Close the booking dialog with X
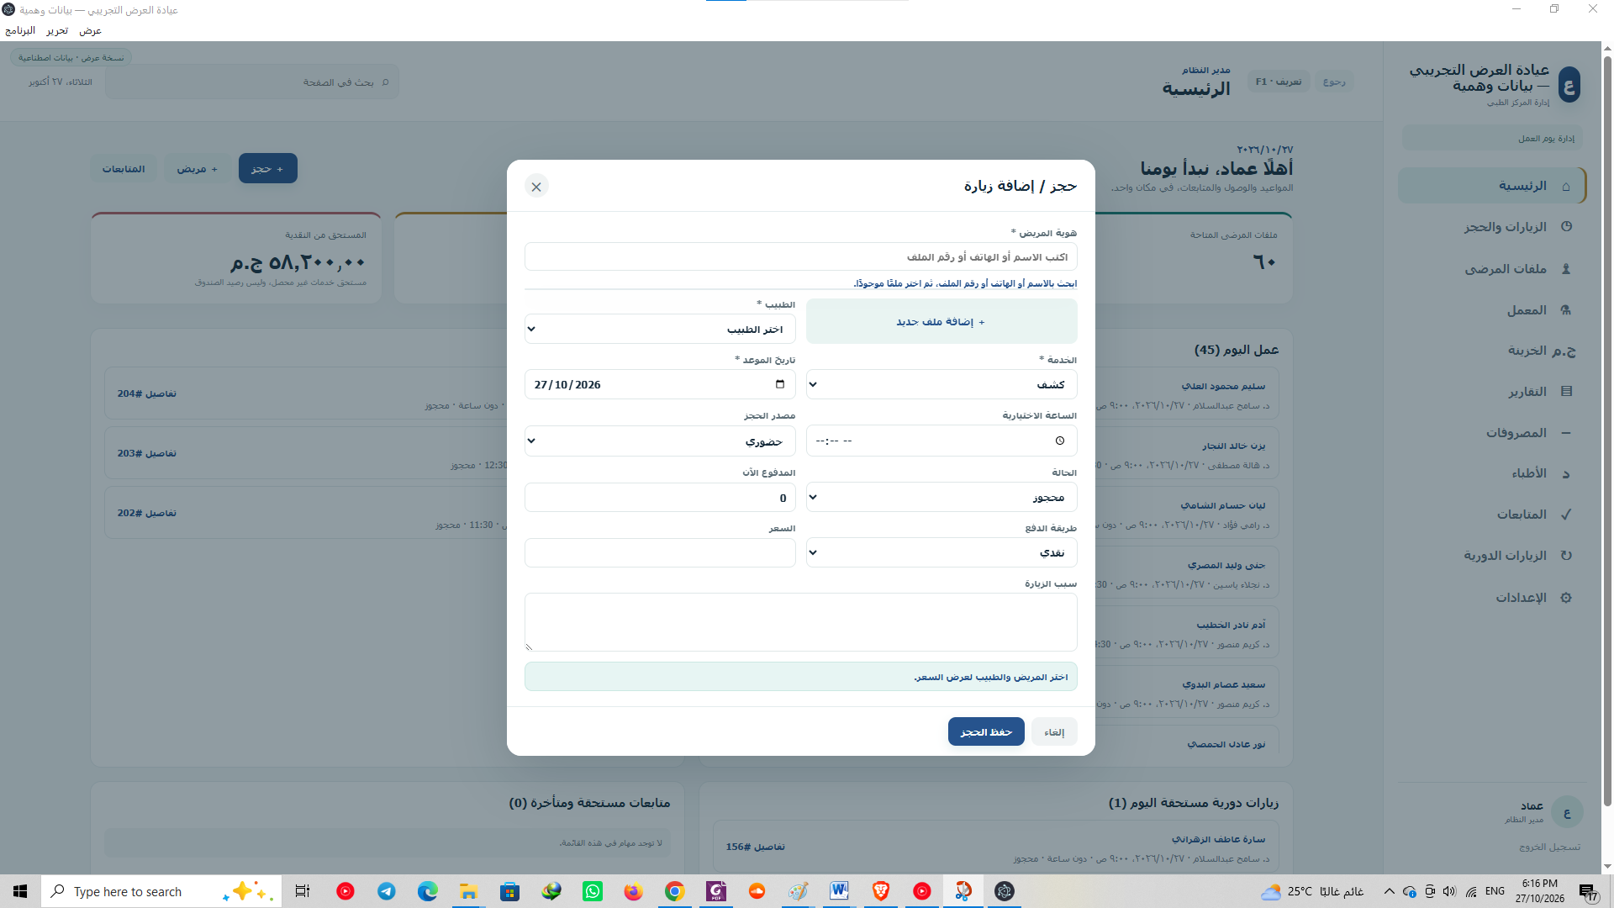Screen dimensions: 1614x908 pyautogui.click(x=536, y=187)
